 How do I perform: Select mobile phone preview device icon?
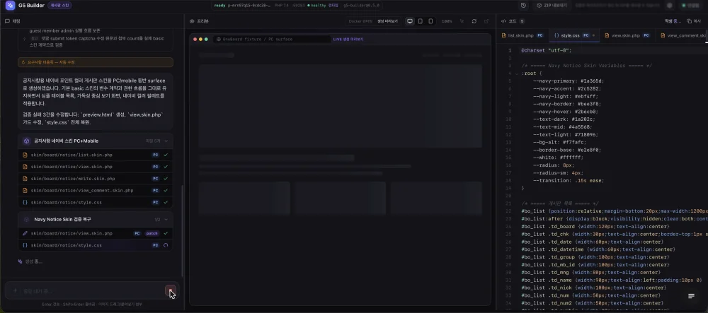tap(430, 21)
